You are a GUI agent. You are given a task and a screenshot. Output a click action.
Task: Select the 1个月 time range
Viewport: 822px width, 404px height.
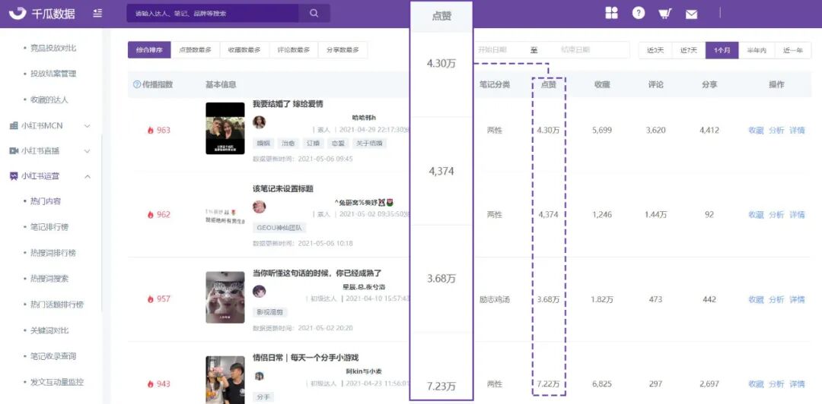click(722, 50)
